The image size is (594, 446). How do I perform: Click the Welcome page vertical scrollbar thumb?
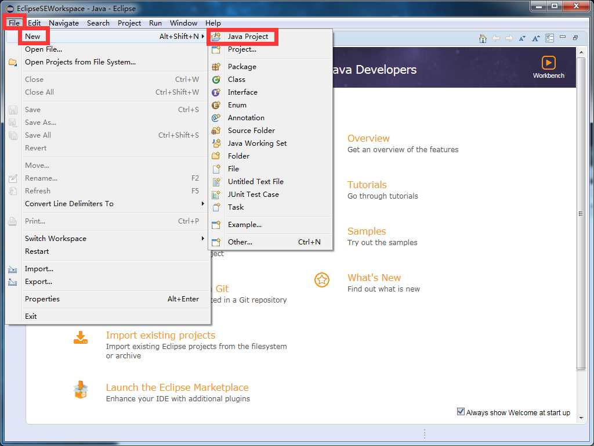pos(581,214)
